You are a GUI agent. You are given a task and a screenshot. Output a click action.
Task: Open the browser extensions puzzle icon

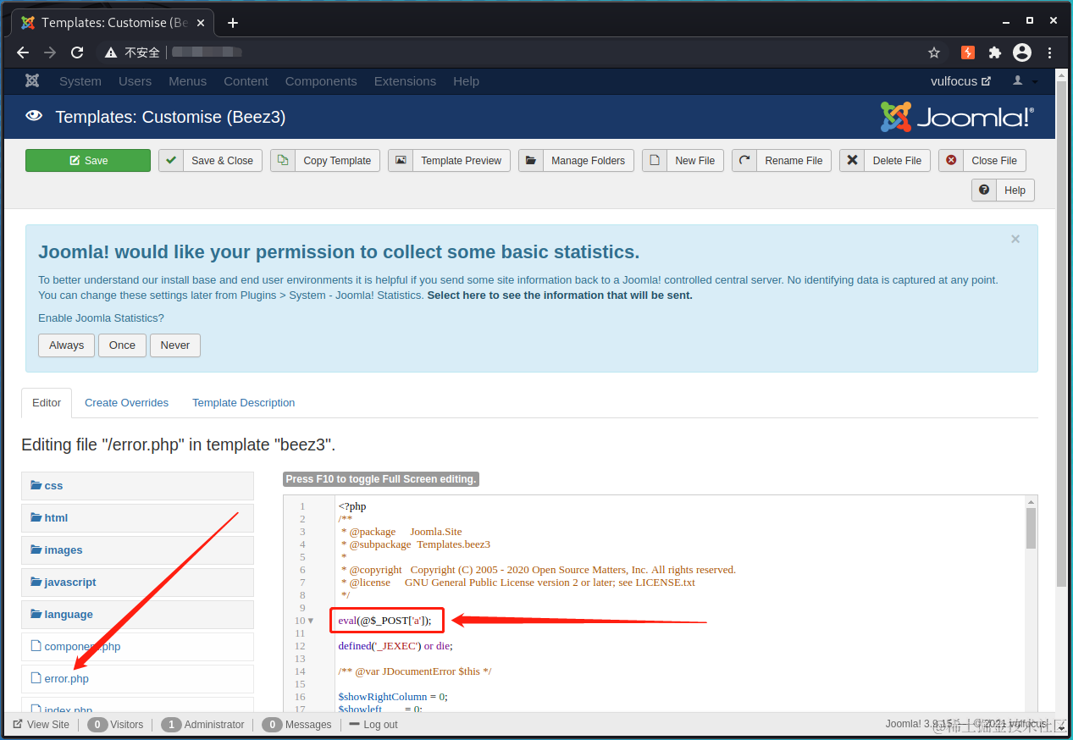pos(995,52)
